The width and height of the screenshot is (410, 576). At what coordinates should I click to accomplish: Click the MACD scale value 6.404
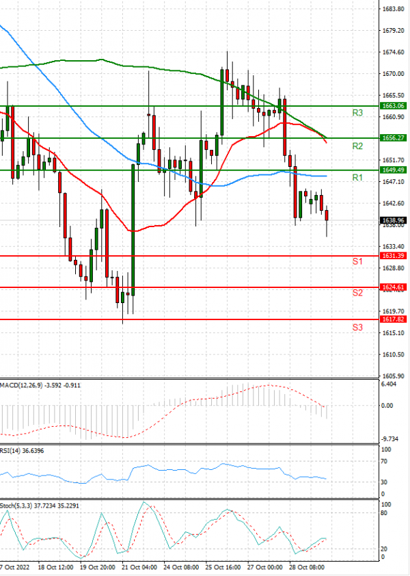[389, 384]
